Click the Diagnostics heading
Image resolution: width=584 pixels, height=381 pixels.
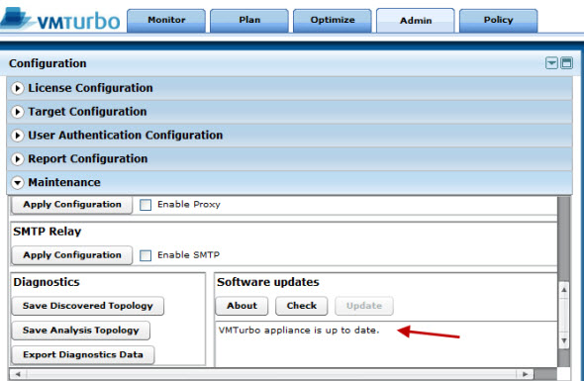(47, 282)
